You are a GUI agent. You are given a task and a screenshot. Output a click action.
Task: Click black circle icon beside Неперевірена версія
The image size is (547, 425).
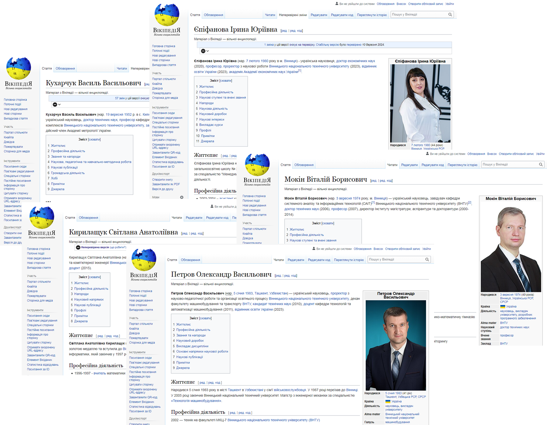[78, 247]
